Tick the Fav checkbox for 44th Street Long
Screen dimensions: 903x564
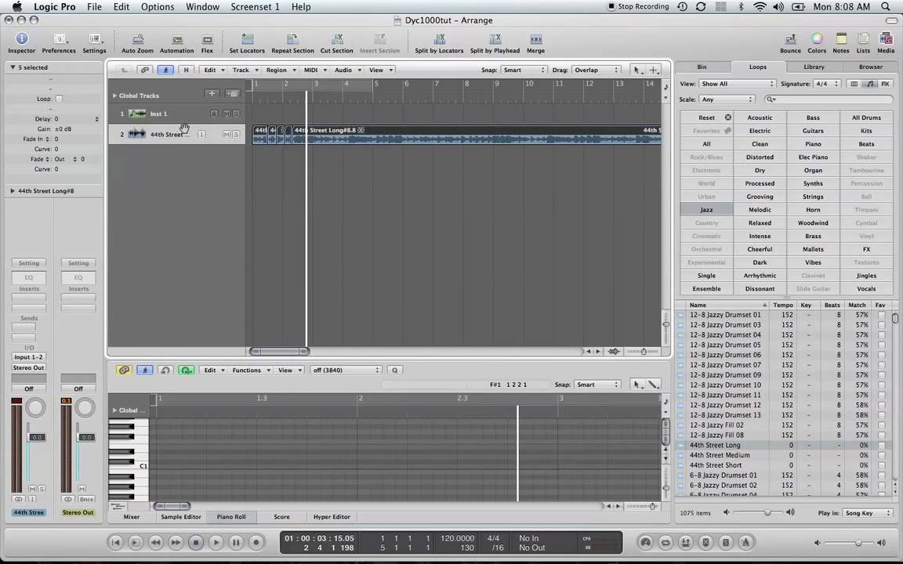click(x=881, y=445)
